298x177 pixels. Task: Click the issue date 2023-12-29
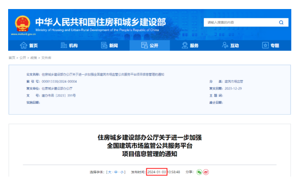point(233,88)
